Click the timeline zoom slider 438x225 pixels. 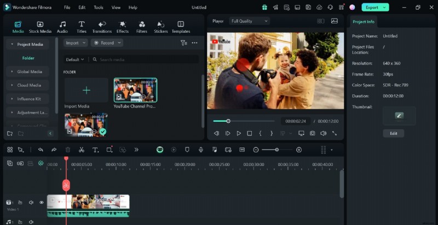point(277,150)
